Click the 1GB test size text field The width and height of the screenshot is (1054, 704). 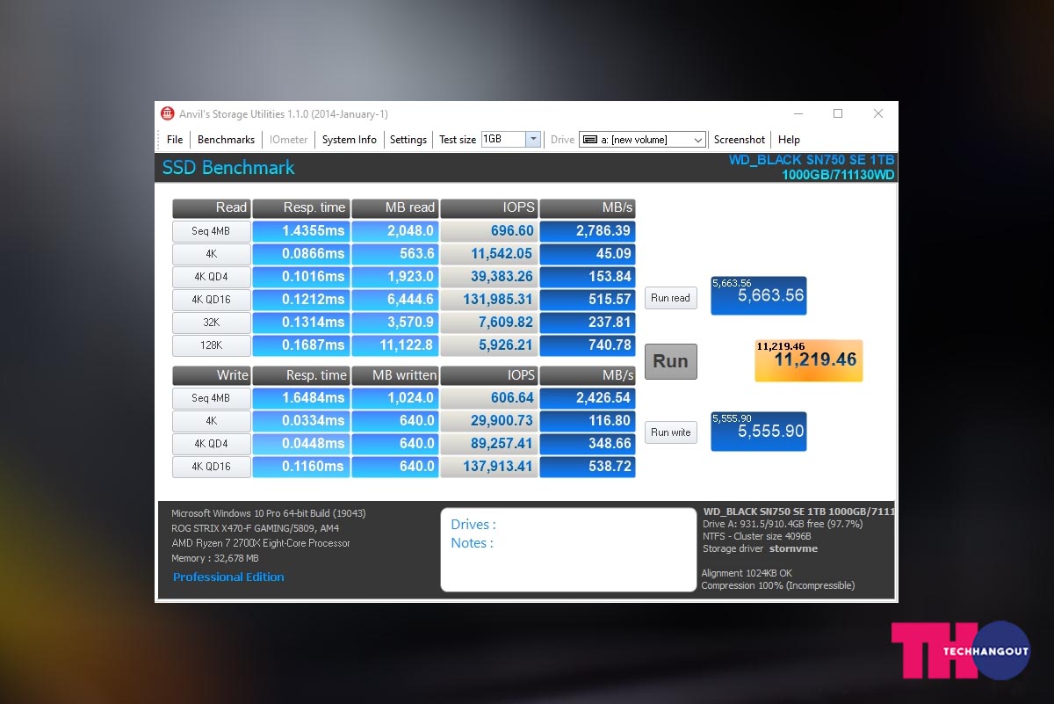(503, 140)
